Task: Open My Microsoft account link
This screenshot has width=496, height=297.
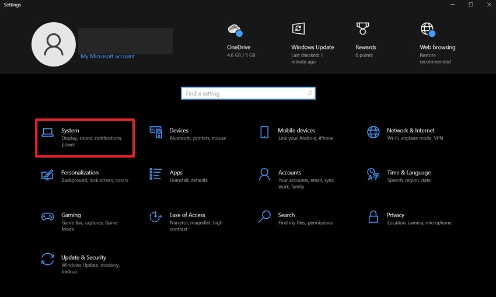Action: pos(107,56)
